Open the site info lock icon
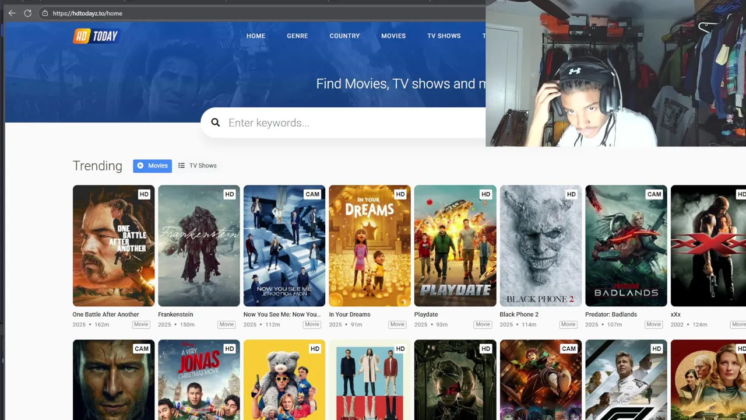Screen dimensions: 746x420 45,13
